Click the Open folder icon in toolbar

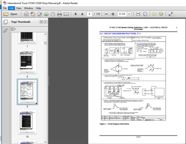[x=6, y=14]
